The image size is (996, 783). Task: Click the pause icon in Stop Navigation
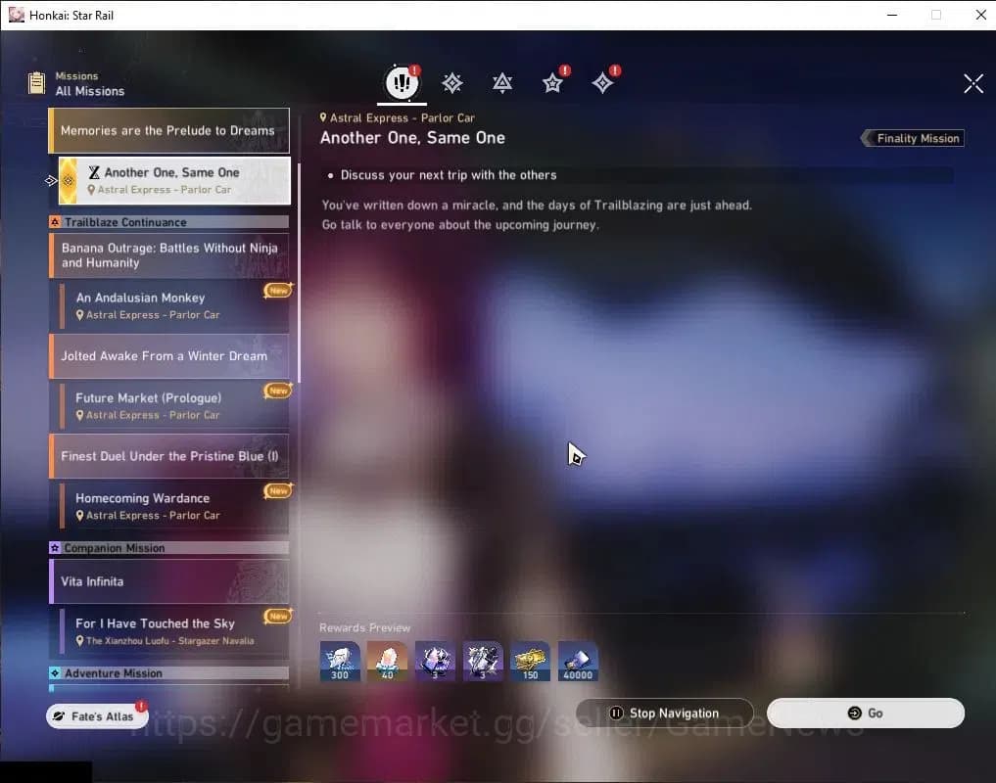tap(616, 714)
